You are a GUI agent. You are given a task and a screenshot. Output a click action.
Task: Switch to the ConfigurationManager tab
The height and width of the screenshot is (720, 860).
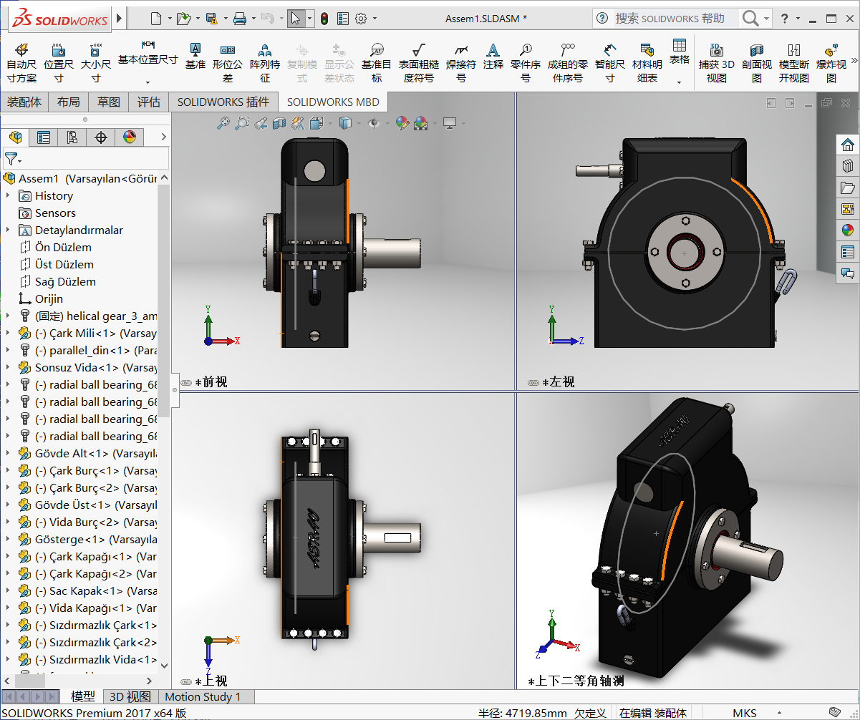tap(72, 137)
